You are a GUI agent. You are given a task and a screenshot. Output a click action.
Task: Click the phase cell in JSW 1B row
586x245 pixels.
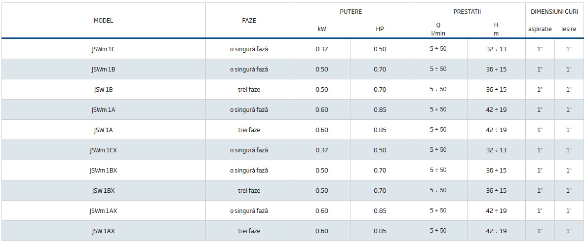249,90
